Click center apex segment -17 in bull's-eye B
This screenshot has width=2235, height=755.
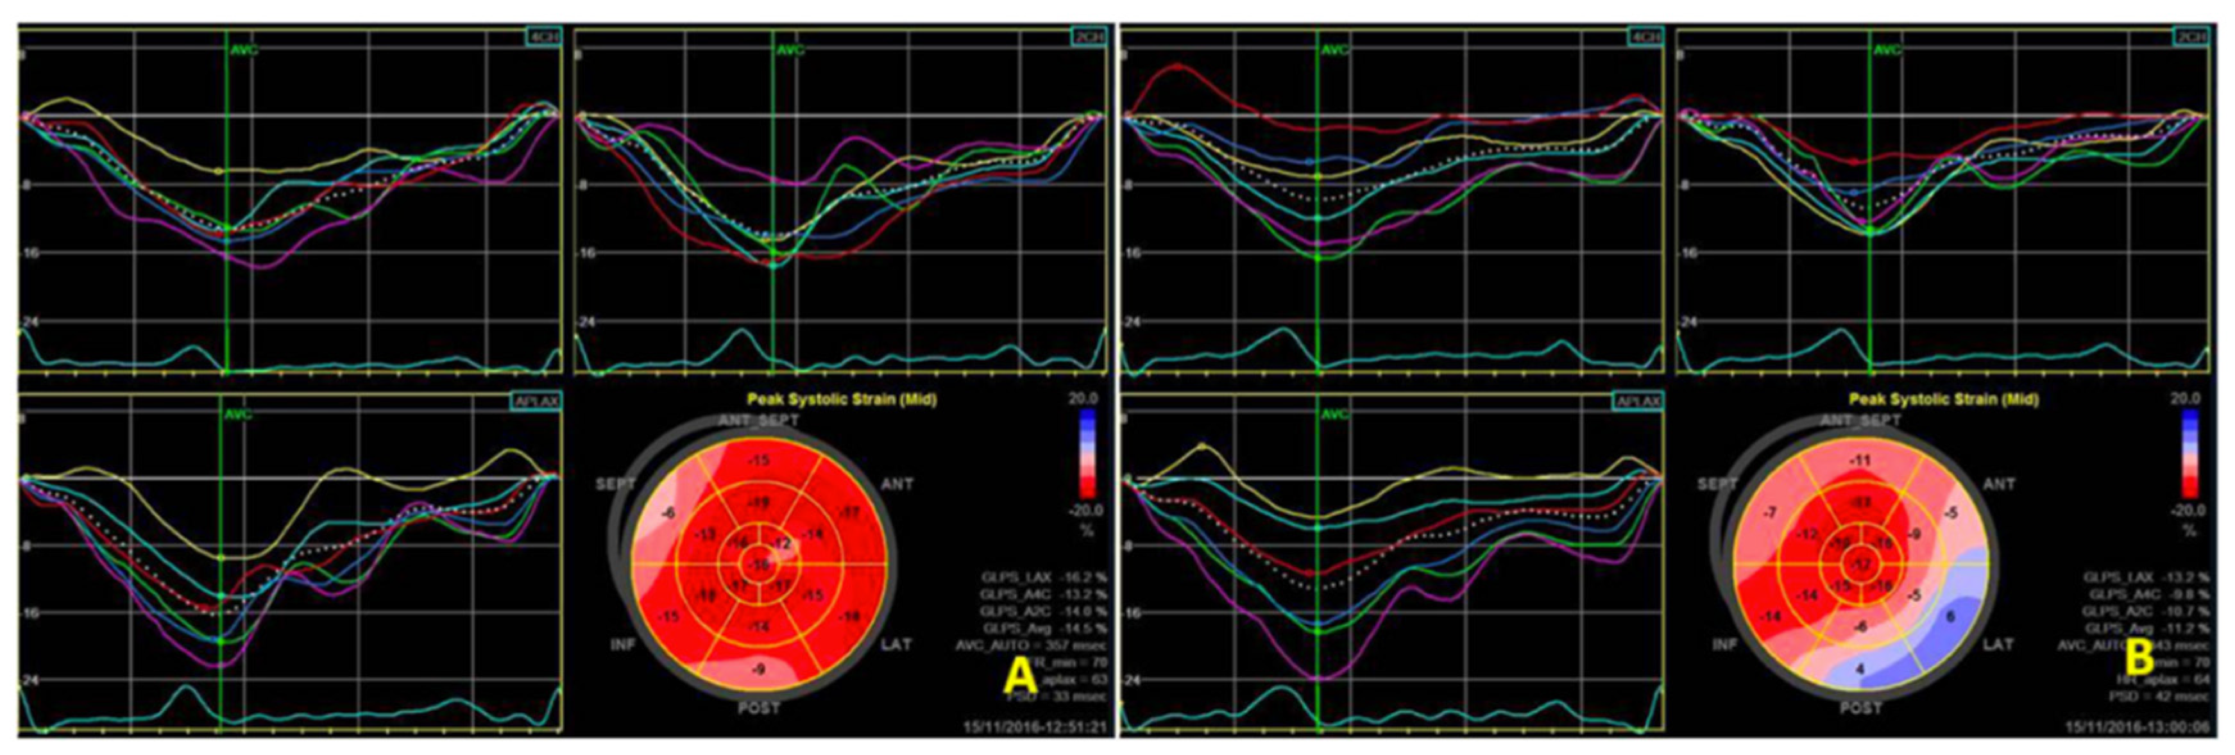[1860, 565]
